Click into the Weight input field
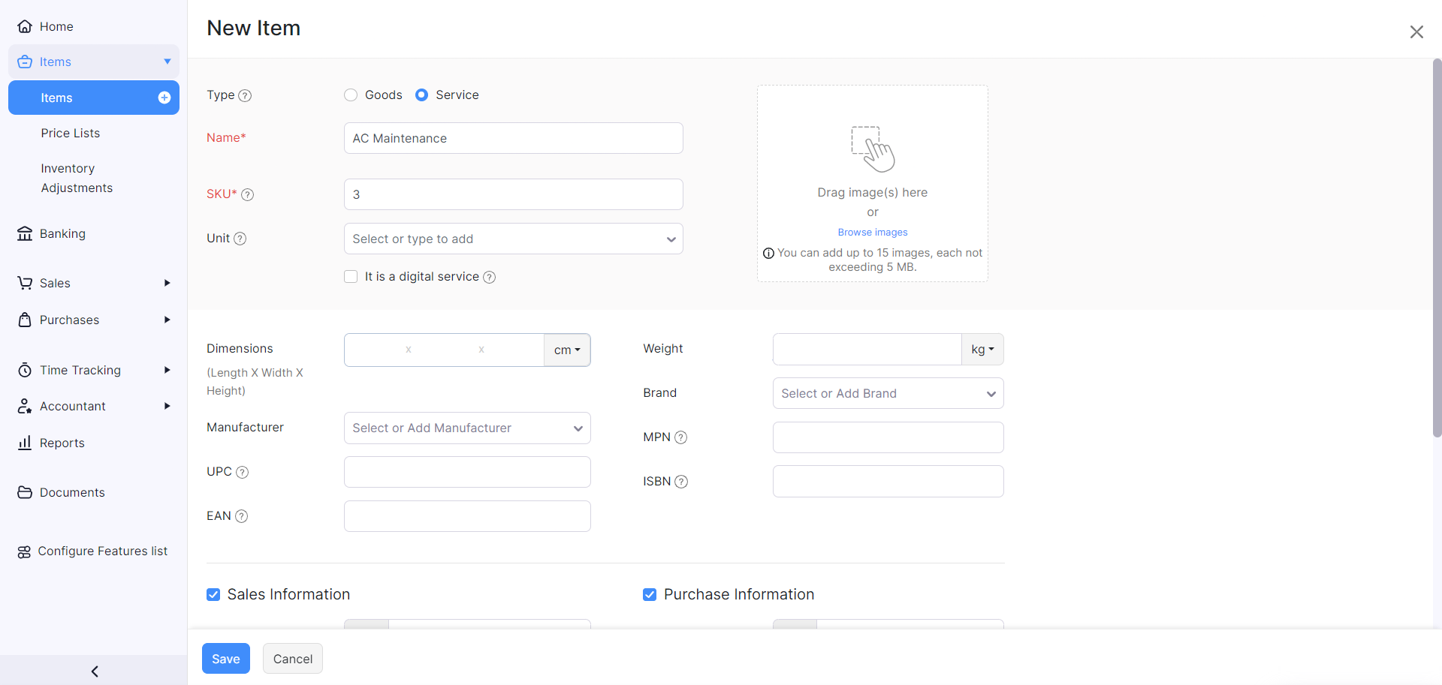 [x=867, y=349]
